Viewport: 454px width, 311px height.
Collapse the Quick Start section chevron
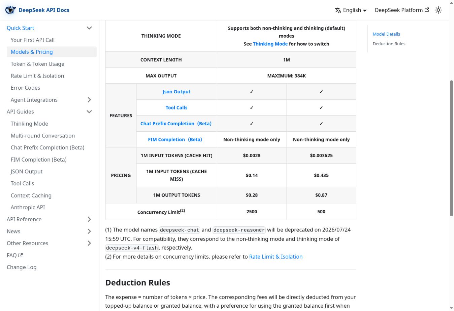tap(89, 28)
